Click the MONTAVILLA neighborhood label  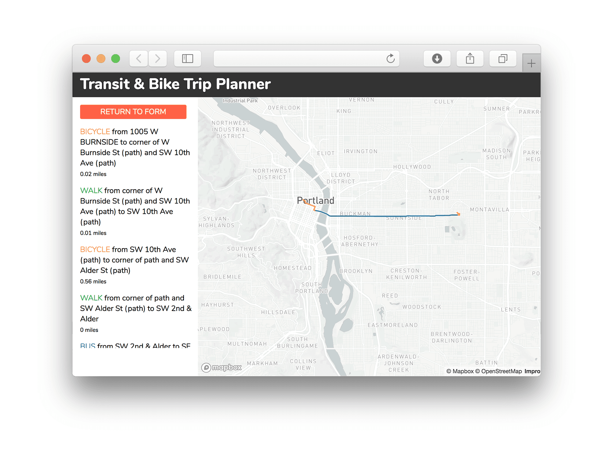(489, 210)
